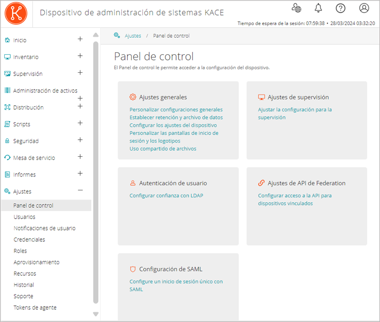The image size is (380, 322).
Task: Open Configurar confianza con LDAP
Action: 166,195
